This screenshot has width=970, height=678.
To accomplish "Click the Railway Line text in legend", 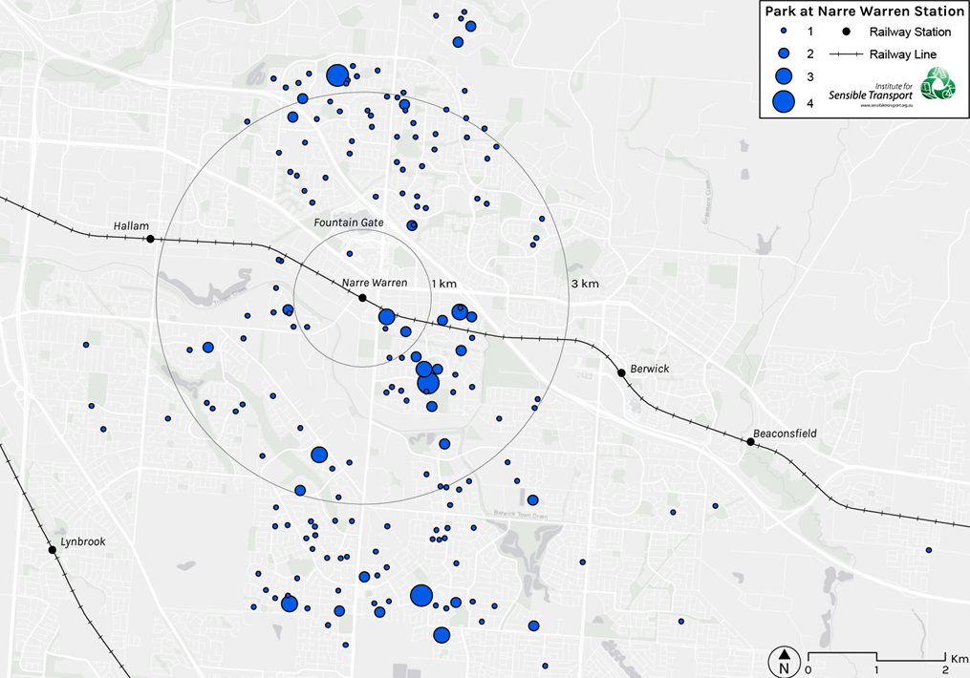I will pos(903,55).
